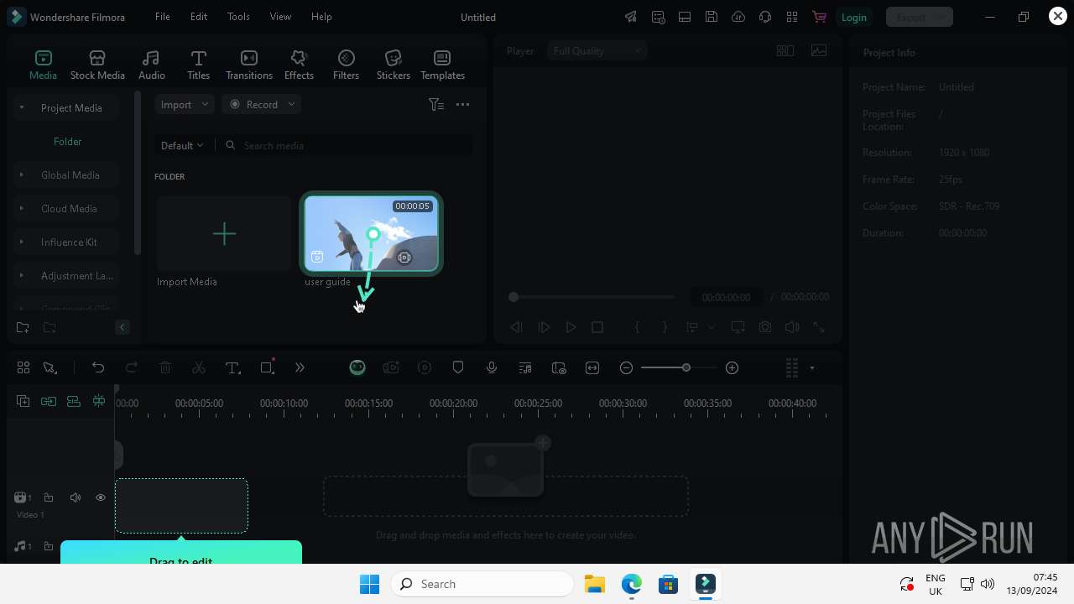The image size is (1074, 604).
Task: Expand more timeline tools chevrons
Action: tap(300, 367)
